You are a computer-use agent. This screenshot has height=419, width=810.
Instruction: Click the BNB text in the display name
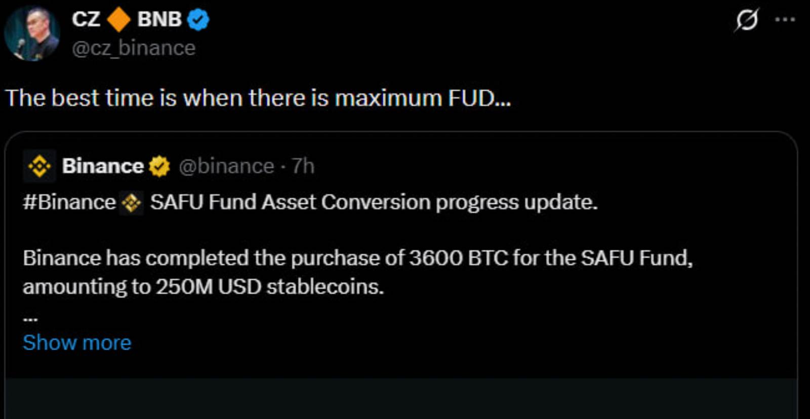pyautogui.click(x=159, y=20)
